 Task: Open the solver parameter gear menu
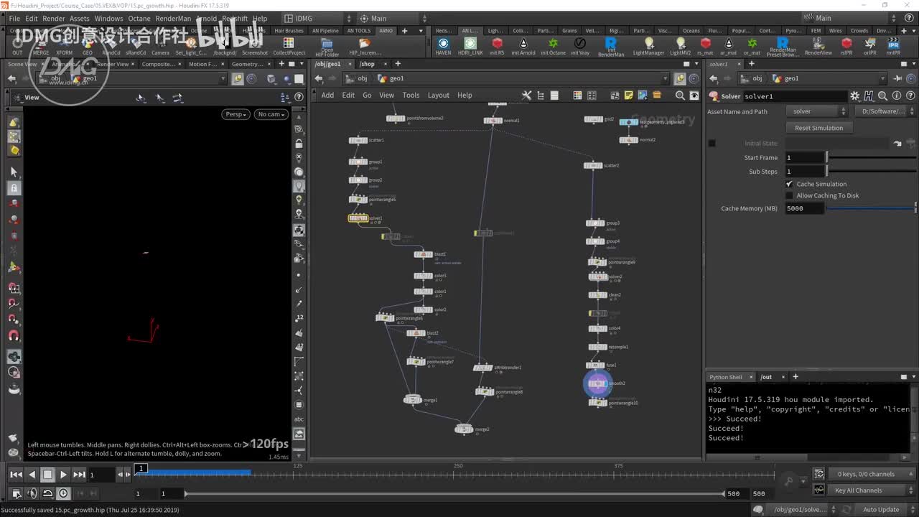(854, 96)
